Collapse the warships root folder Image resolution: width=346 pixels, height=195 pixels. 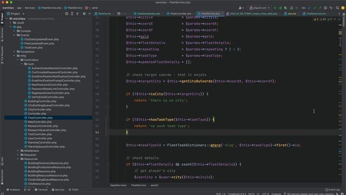click(x=7, y=19)
